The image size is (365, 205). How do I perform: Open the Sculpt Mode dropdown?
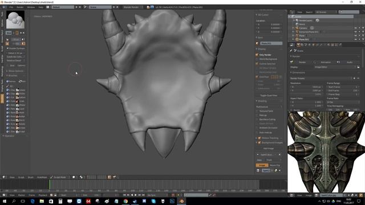59,177
